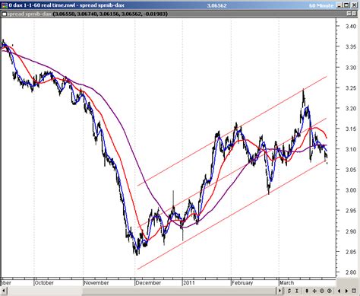Select the four-way cross move icon
The image size is (360, 296).
(314, 291)
